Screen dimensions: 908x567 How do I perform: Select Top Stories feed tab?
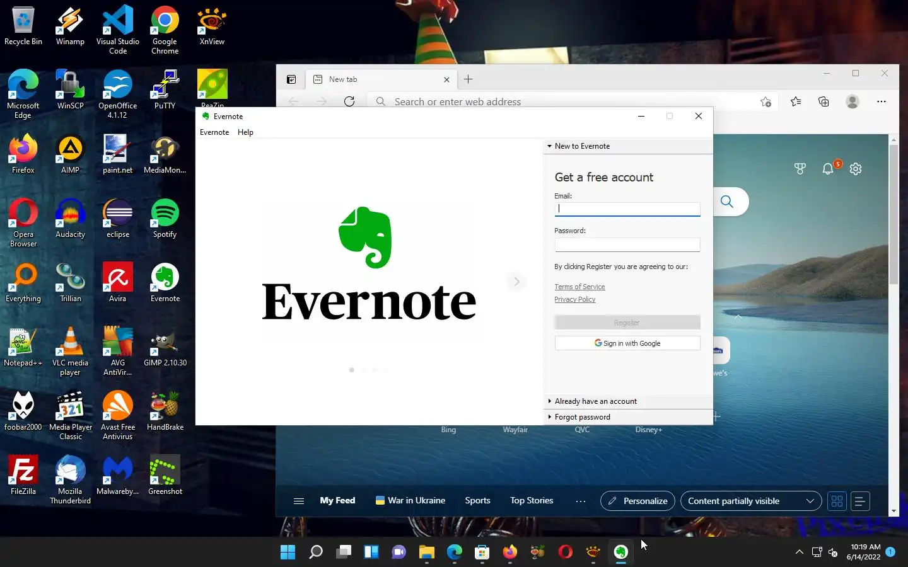[x=532, y=500]
